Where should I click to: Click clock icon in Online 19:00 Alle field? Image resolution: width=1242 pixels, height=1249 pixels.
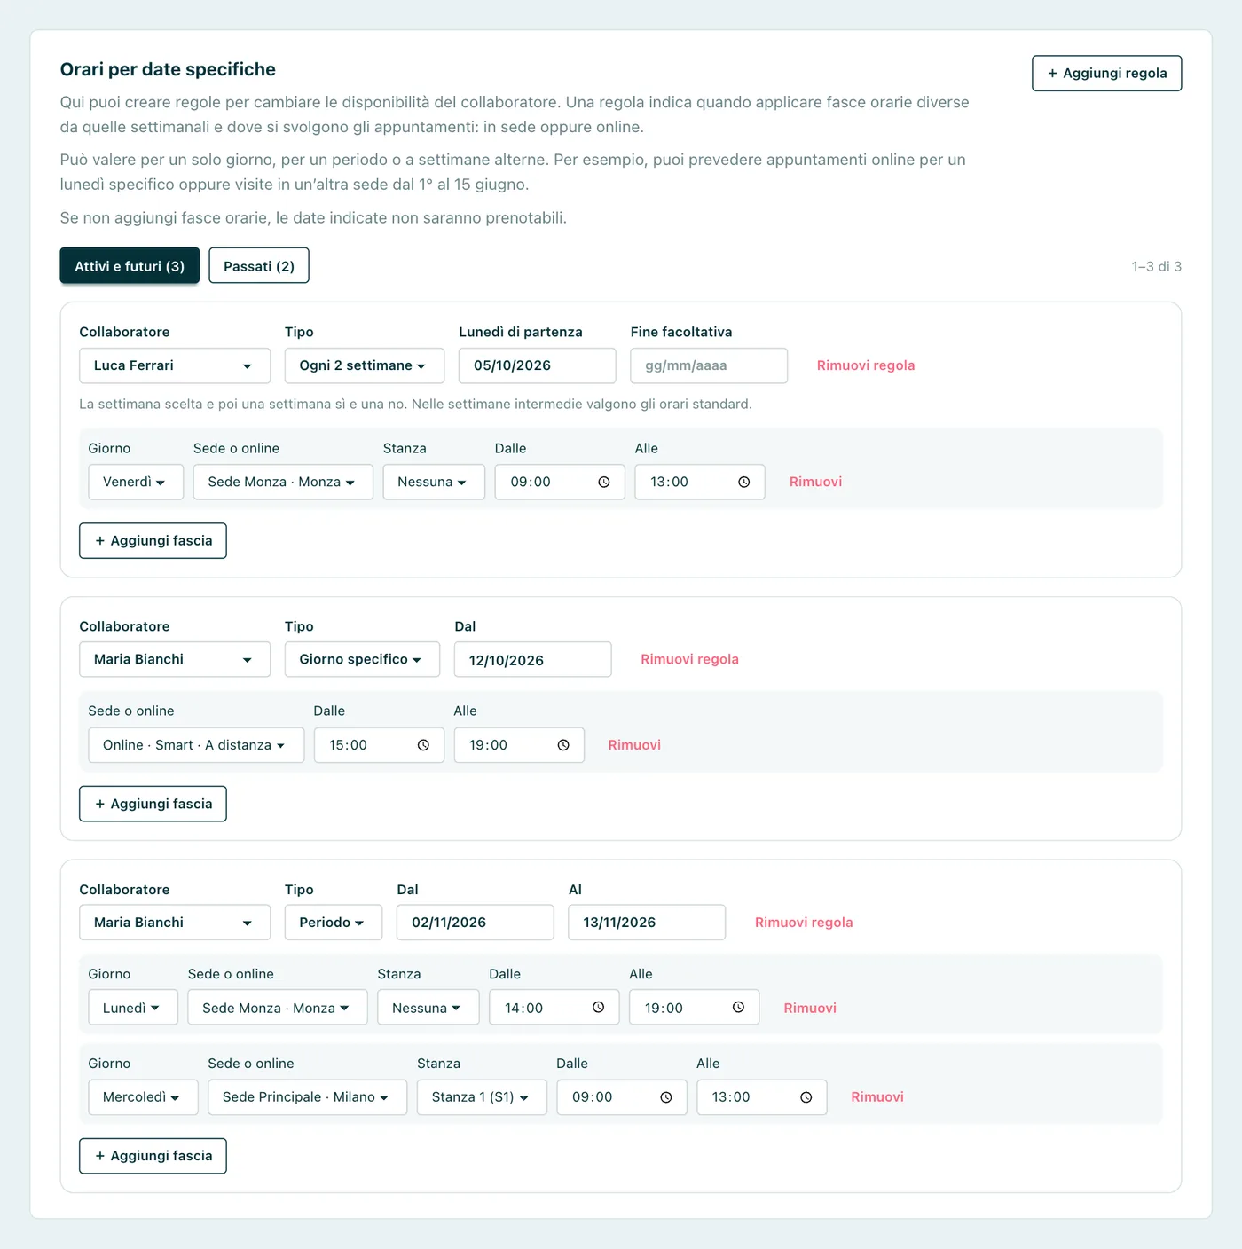click(563, 745)
